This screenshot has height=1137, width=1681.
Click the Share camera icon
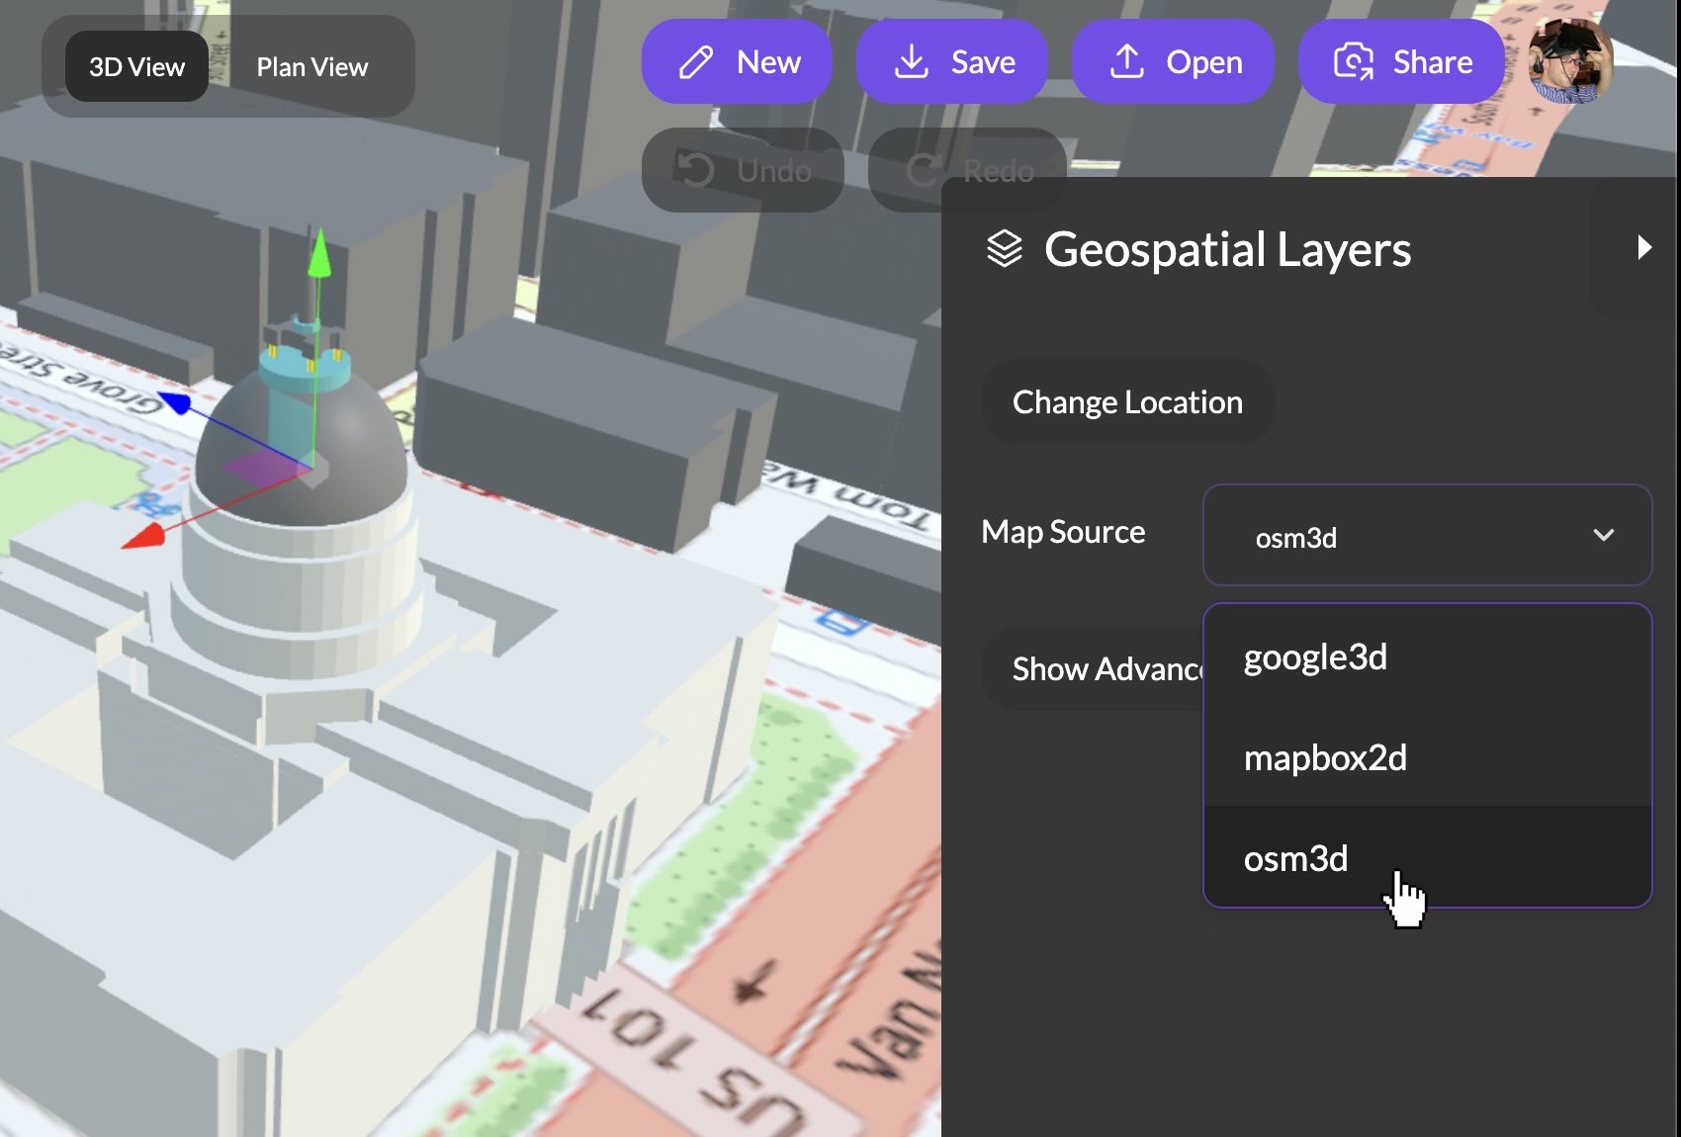1356,61
